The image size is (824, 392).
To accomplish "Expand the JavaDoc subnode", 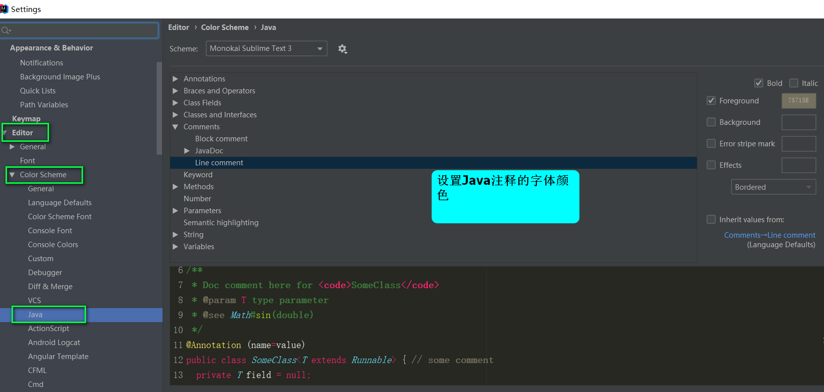I will (187, 151).
